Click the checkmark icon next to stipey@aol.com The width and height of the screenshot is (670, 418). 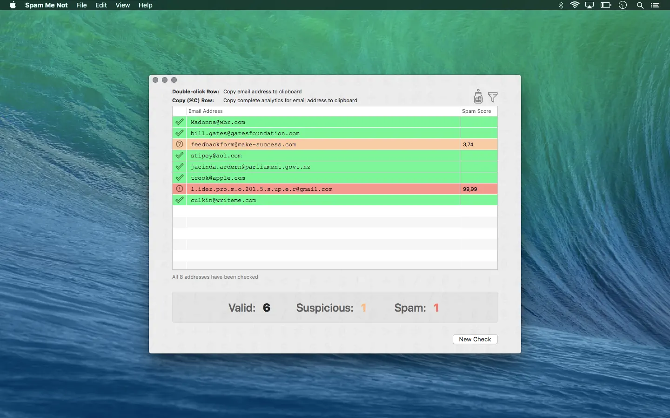tap(179, 156)
